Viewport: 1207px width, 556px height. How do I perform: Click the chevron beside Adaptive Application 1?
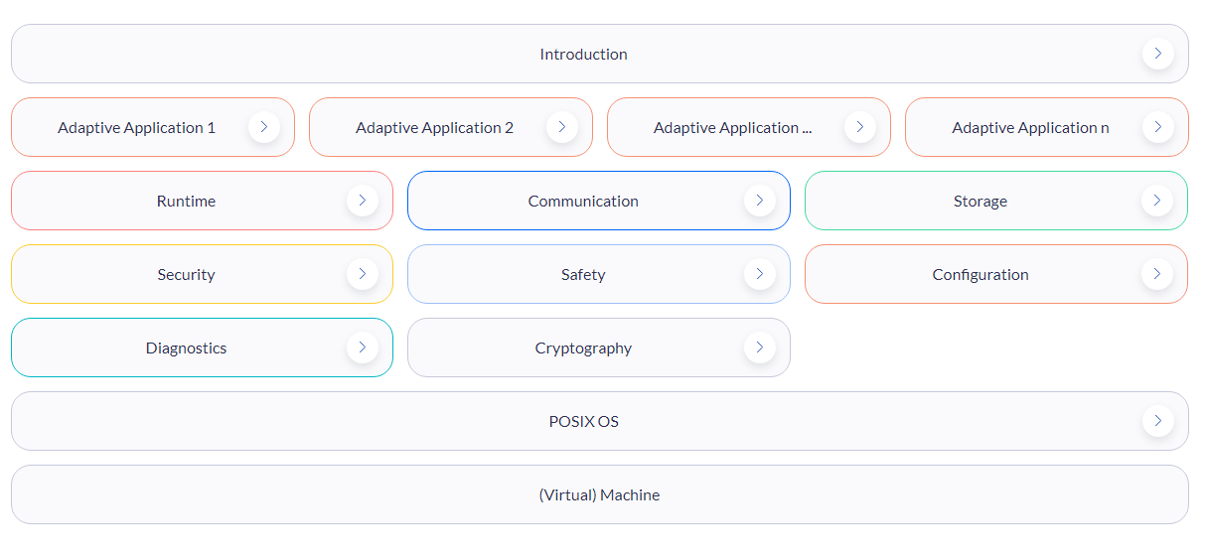pos(263,127)
